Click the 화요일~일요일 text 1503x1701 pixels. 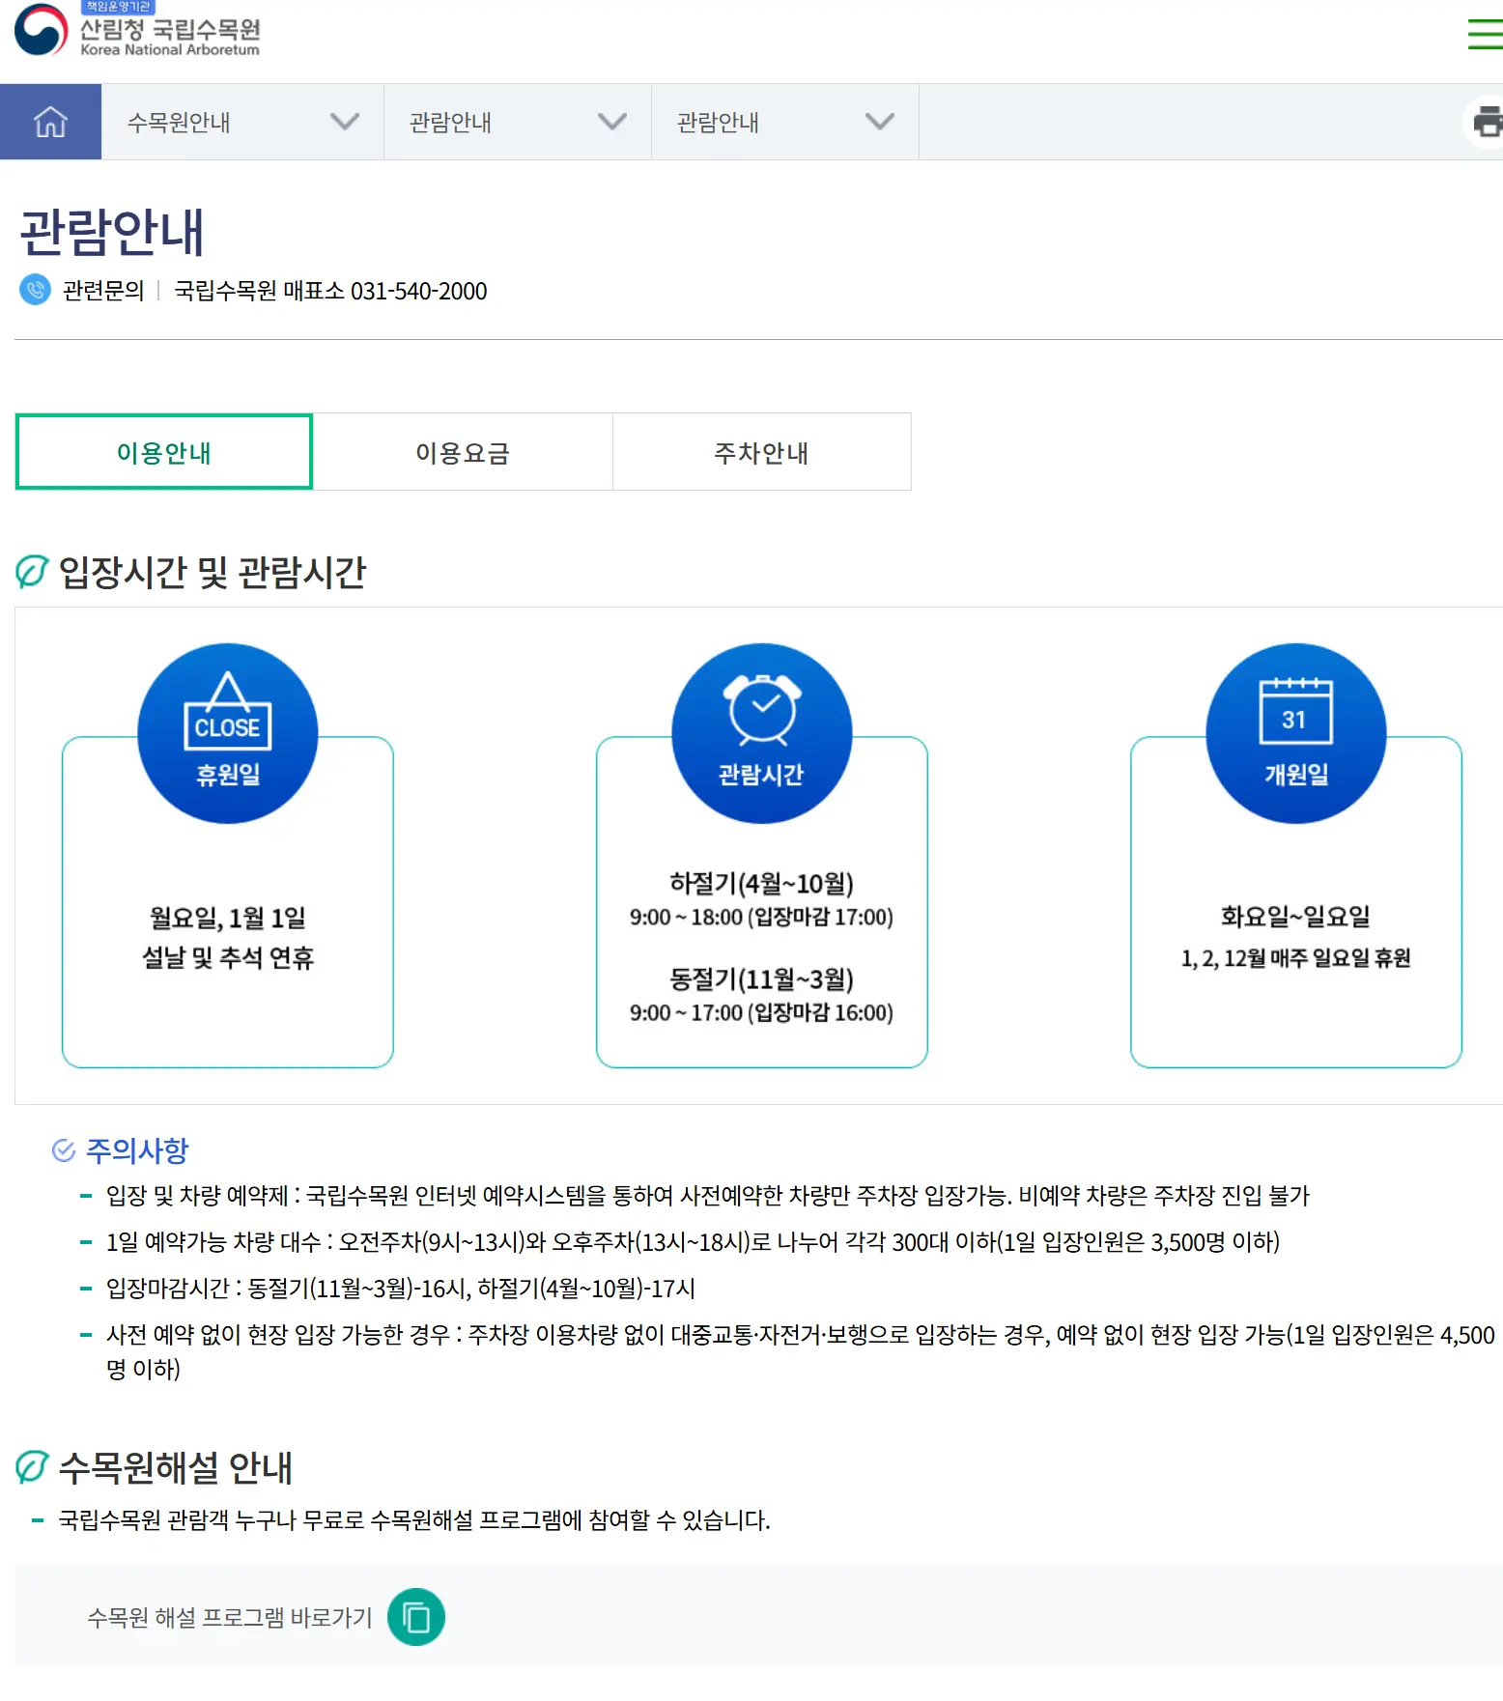1295,917
